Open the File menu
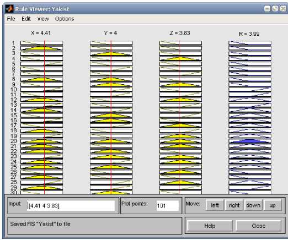 point(11,19)
